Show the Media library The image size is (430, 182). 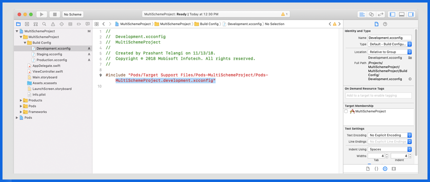point(394,169)
